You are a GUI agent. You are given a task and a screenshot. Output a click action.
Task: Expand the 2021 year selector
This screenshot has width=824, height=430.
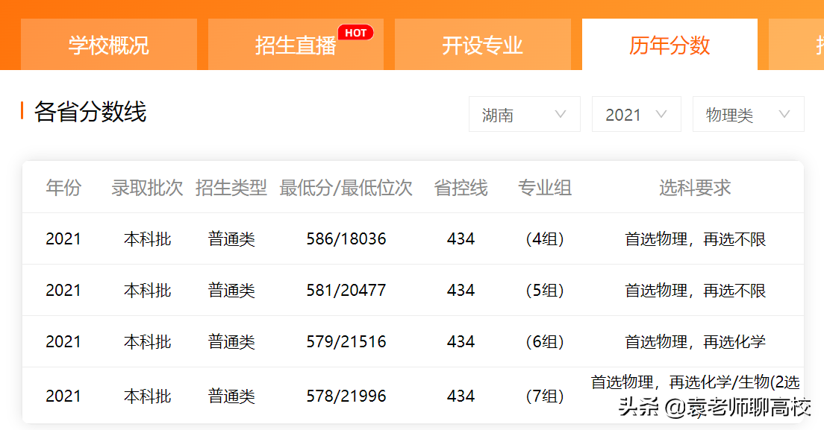[636, 114]
